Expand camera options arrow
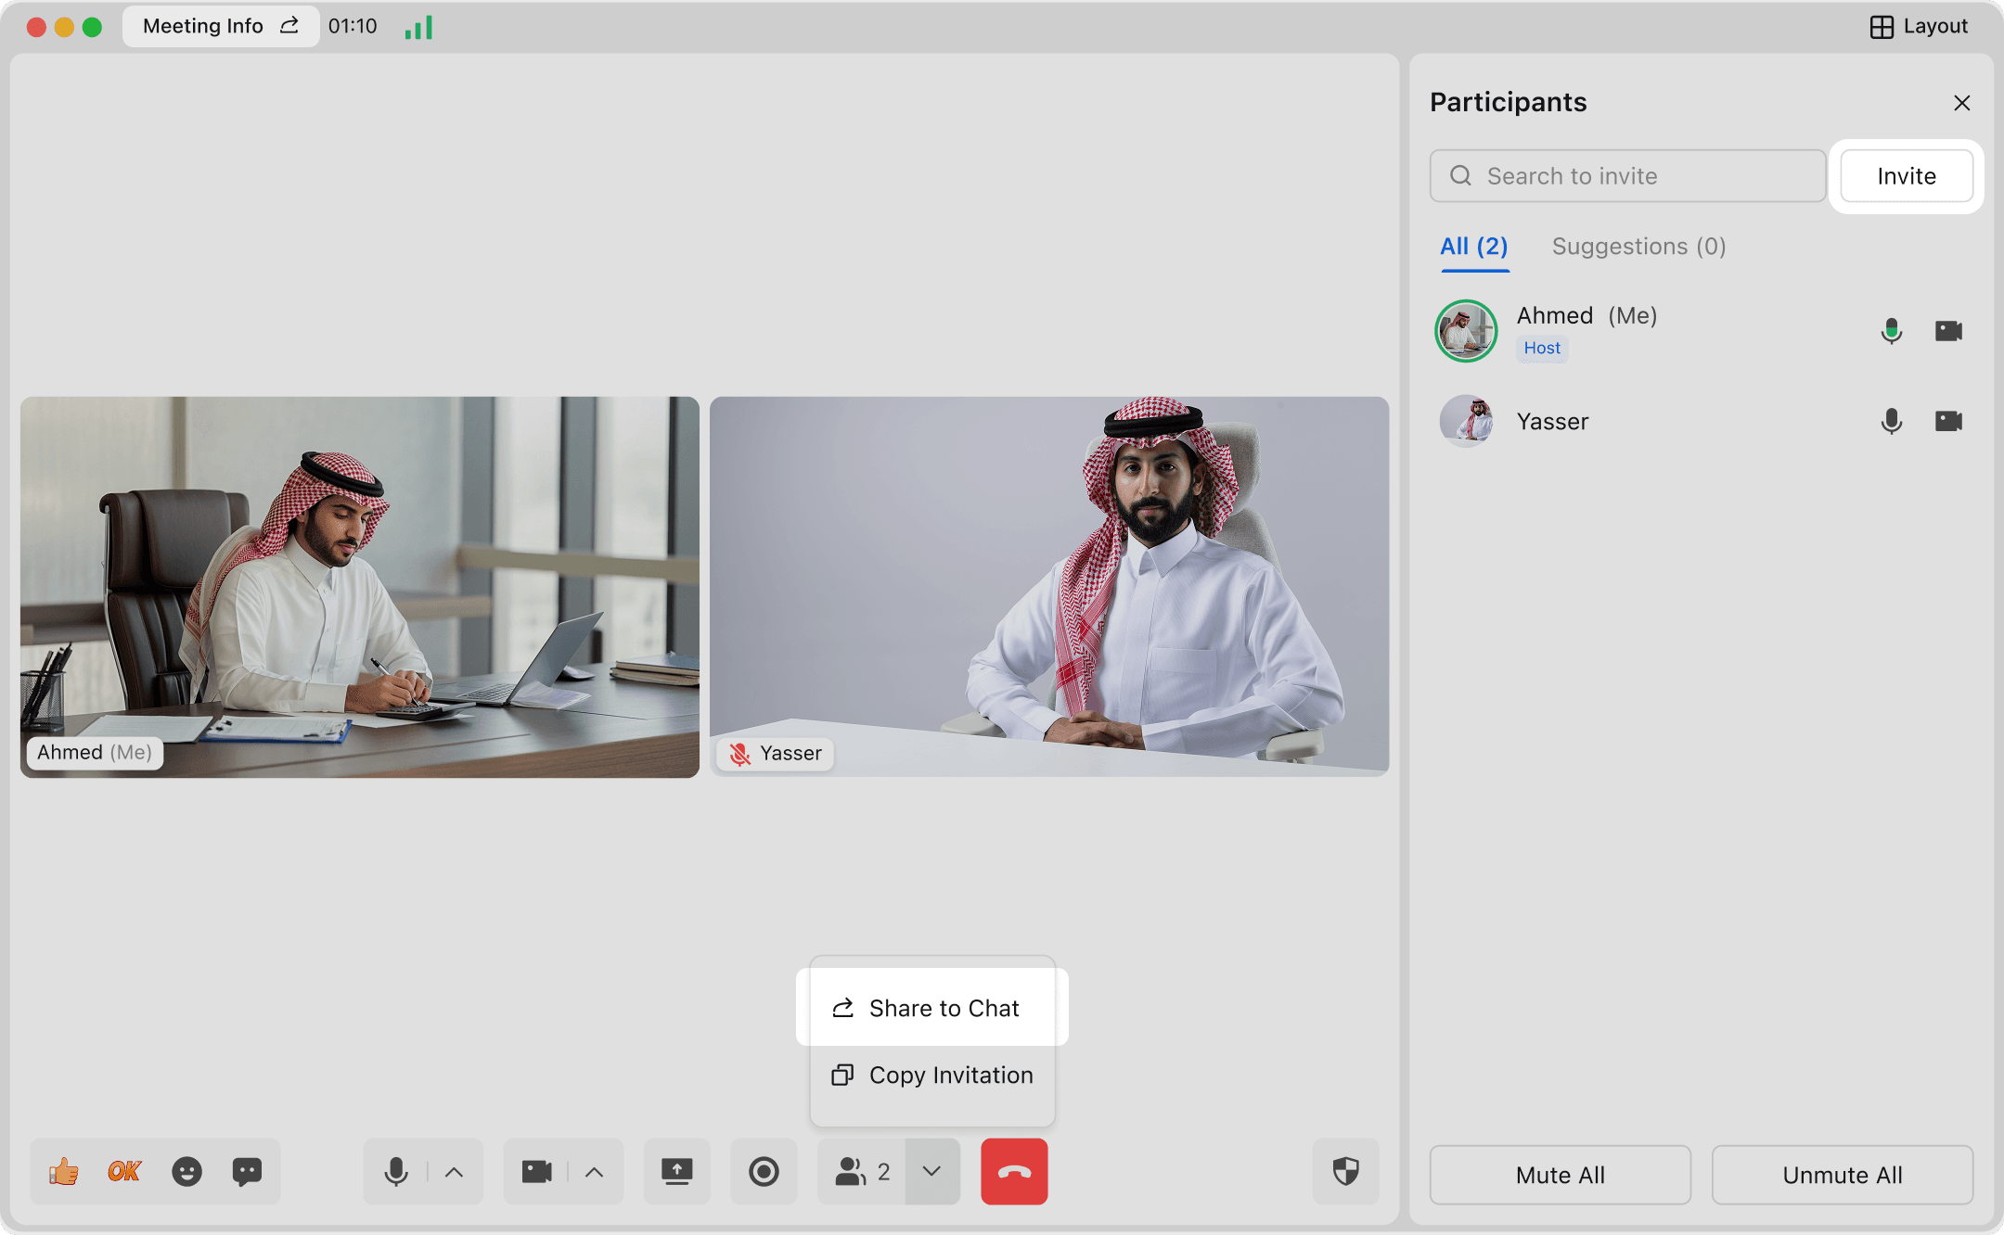The width and height of the screenshot is (2004, 1235). click(x=595, y=1172)
